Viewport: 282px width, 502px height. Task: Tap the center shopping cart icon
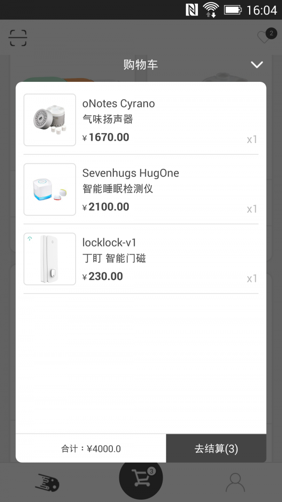(141, 478)
